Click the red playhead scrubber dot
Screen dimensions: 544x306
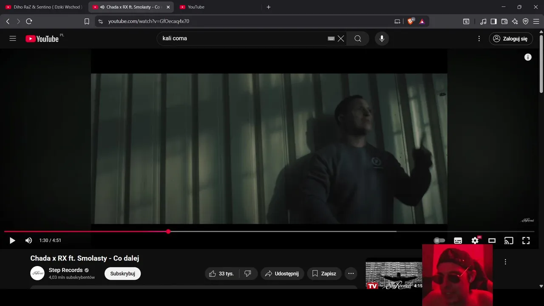(168, 232)
